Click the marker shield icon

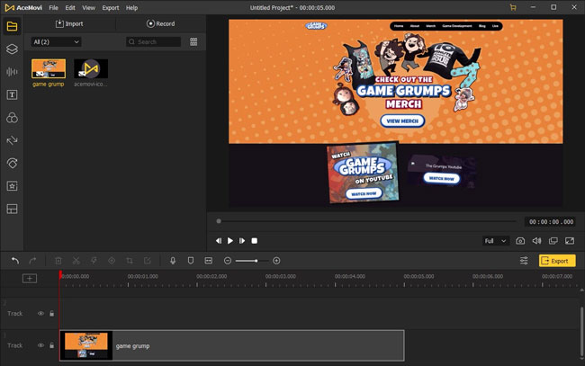tap(191, 261)
